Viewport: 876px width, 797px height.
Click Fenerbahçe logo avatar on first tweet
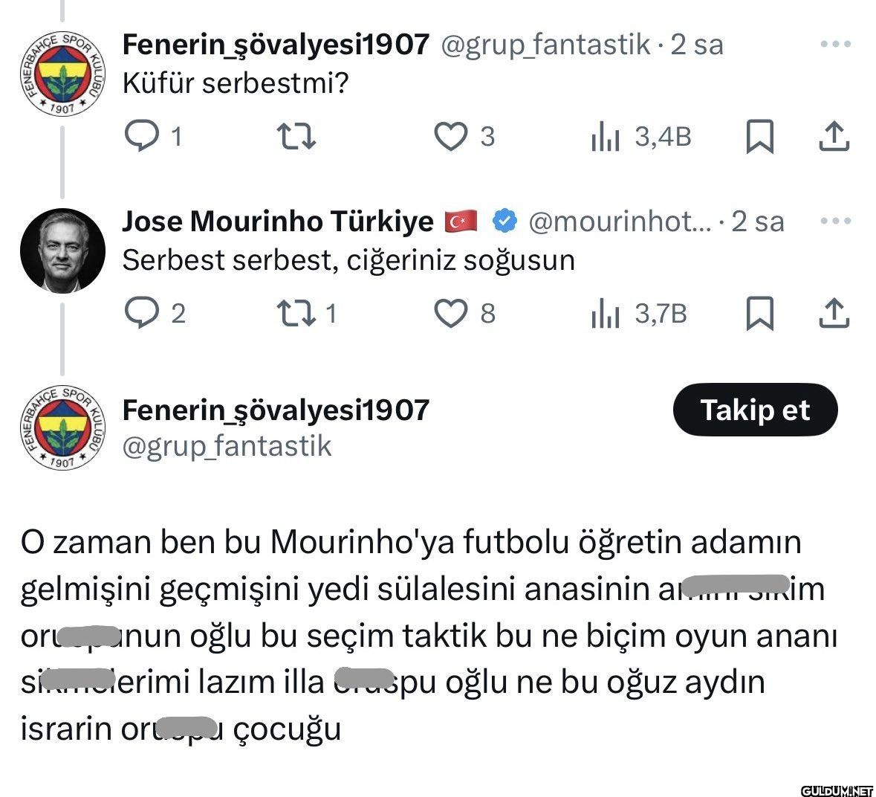point(62,74)
